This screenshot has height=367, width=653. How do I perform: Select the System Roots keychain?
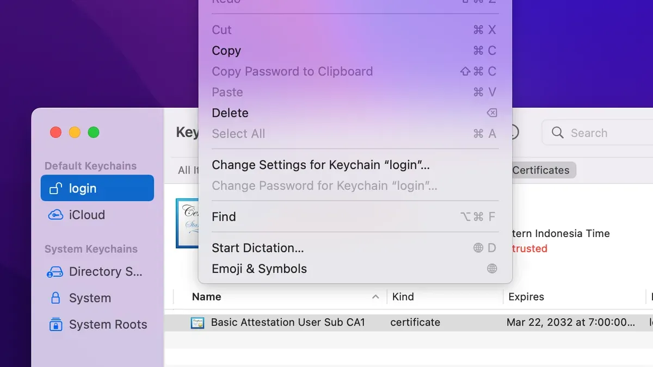tap(97, 325)
